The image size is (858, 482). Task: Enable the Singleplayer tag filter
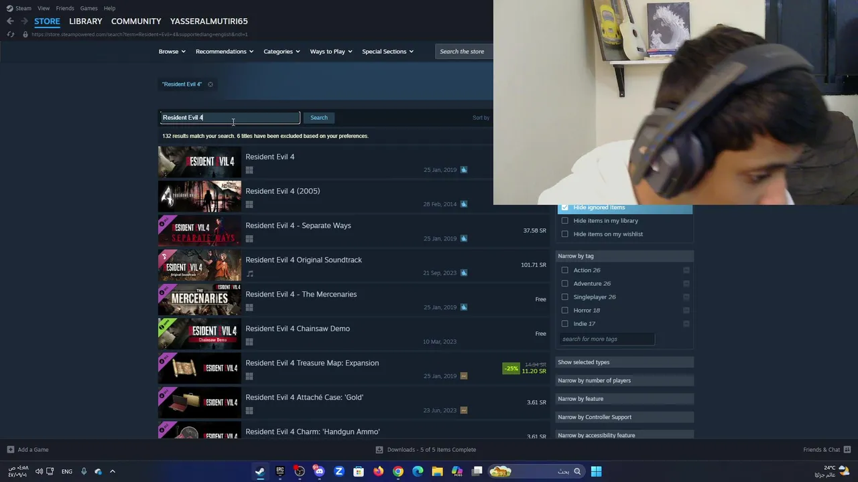click(x=564, y=297)
